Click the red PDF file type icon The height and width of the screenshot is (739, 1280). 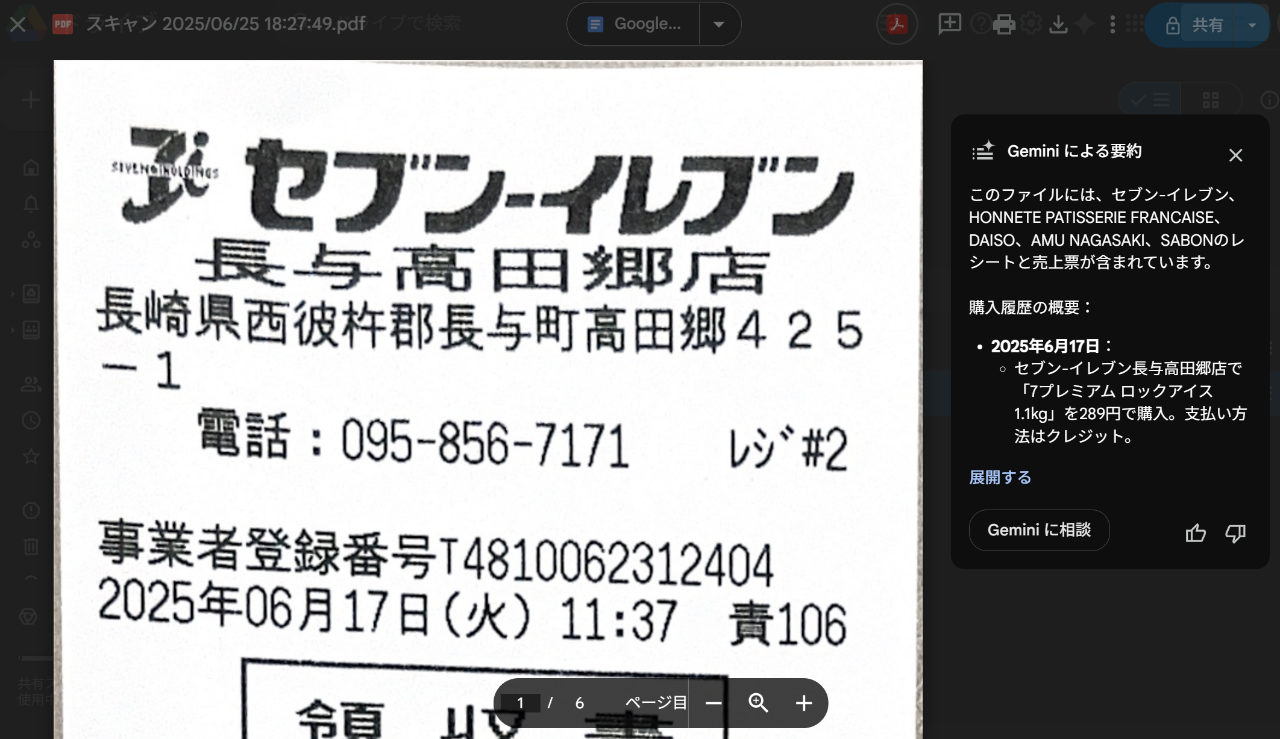(63, 24)
